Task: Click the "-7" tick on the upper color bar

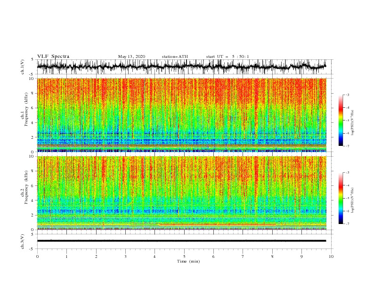Action: coord(348,146)
